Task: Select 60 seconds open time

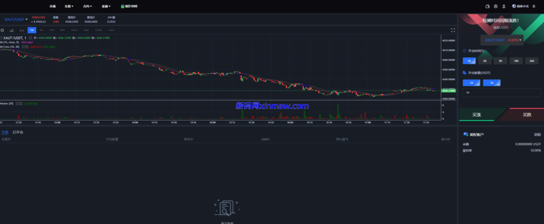Action: tap(484, 61)
